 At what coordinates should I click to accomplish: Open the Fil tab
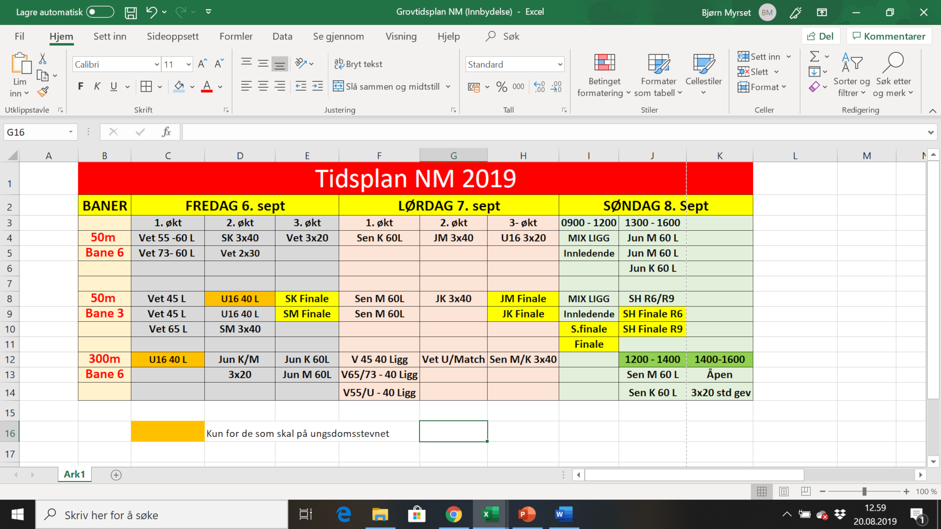click(20, 36)
